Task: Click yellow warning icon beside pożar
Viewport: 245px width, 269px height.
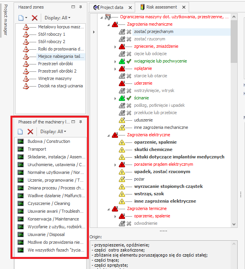Action: tap(122, 179)
